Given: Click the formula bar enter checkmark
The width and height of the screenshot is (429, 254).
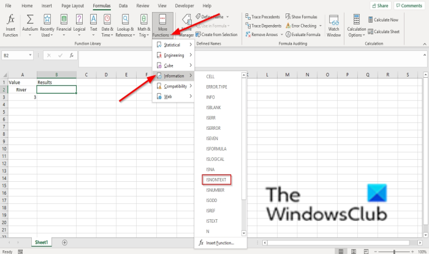Looking at the screenshot, I should (60, 56).
